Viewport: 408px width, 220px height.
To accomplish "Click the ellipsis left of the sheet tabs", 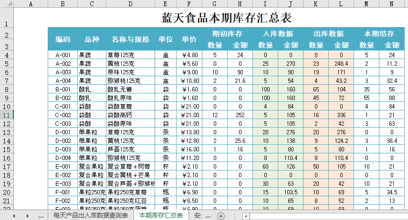I will click(x=41, y=216).
